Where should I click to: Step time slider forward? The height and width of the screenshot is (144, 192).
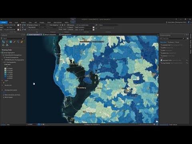coord(65,25)
